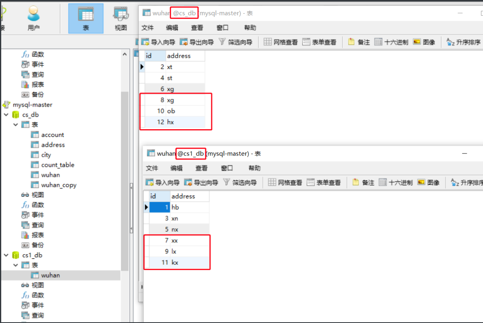The width and height of the screenshot is (483, 323).
Task: Collapse the cs_db database node
Action: [x=6, y=115]
